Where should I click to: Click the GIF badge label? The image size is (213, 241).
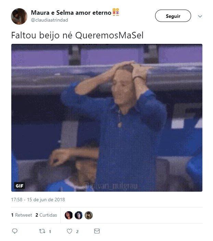click(x=20, y=186)
